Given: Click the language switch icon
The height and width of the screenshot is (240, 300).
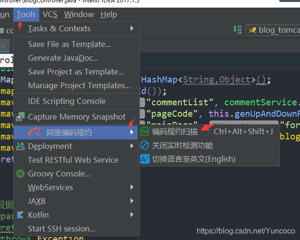Looking at the screenshot, I should point(145,159).
